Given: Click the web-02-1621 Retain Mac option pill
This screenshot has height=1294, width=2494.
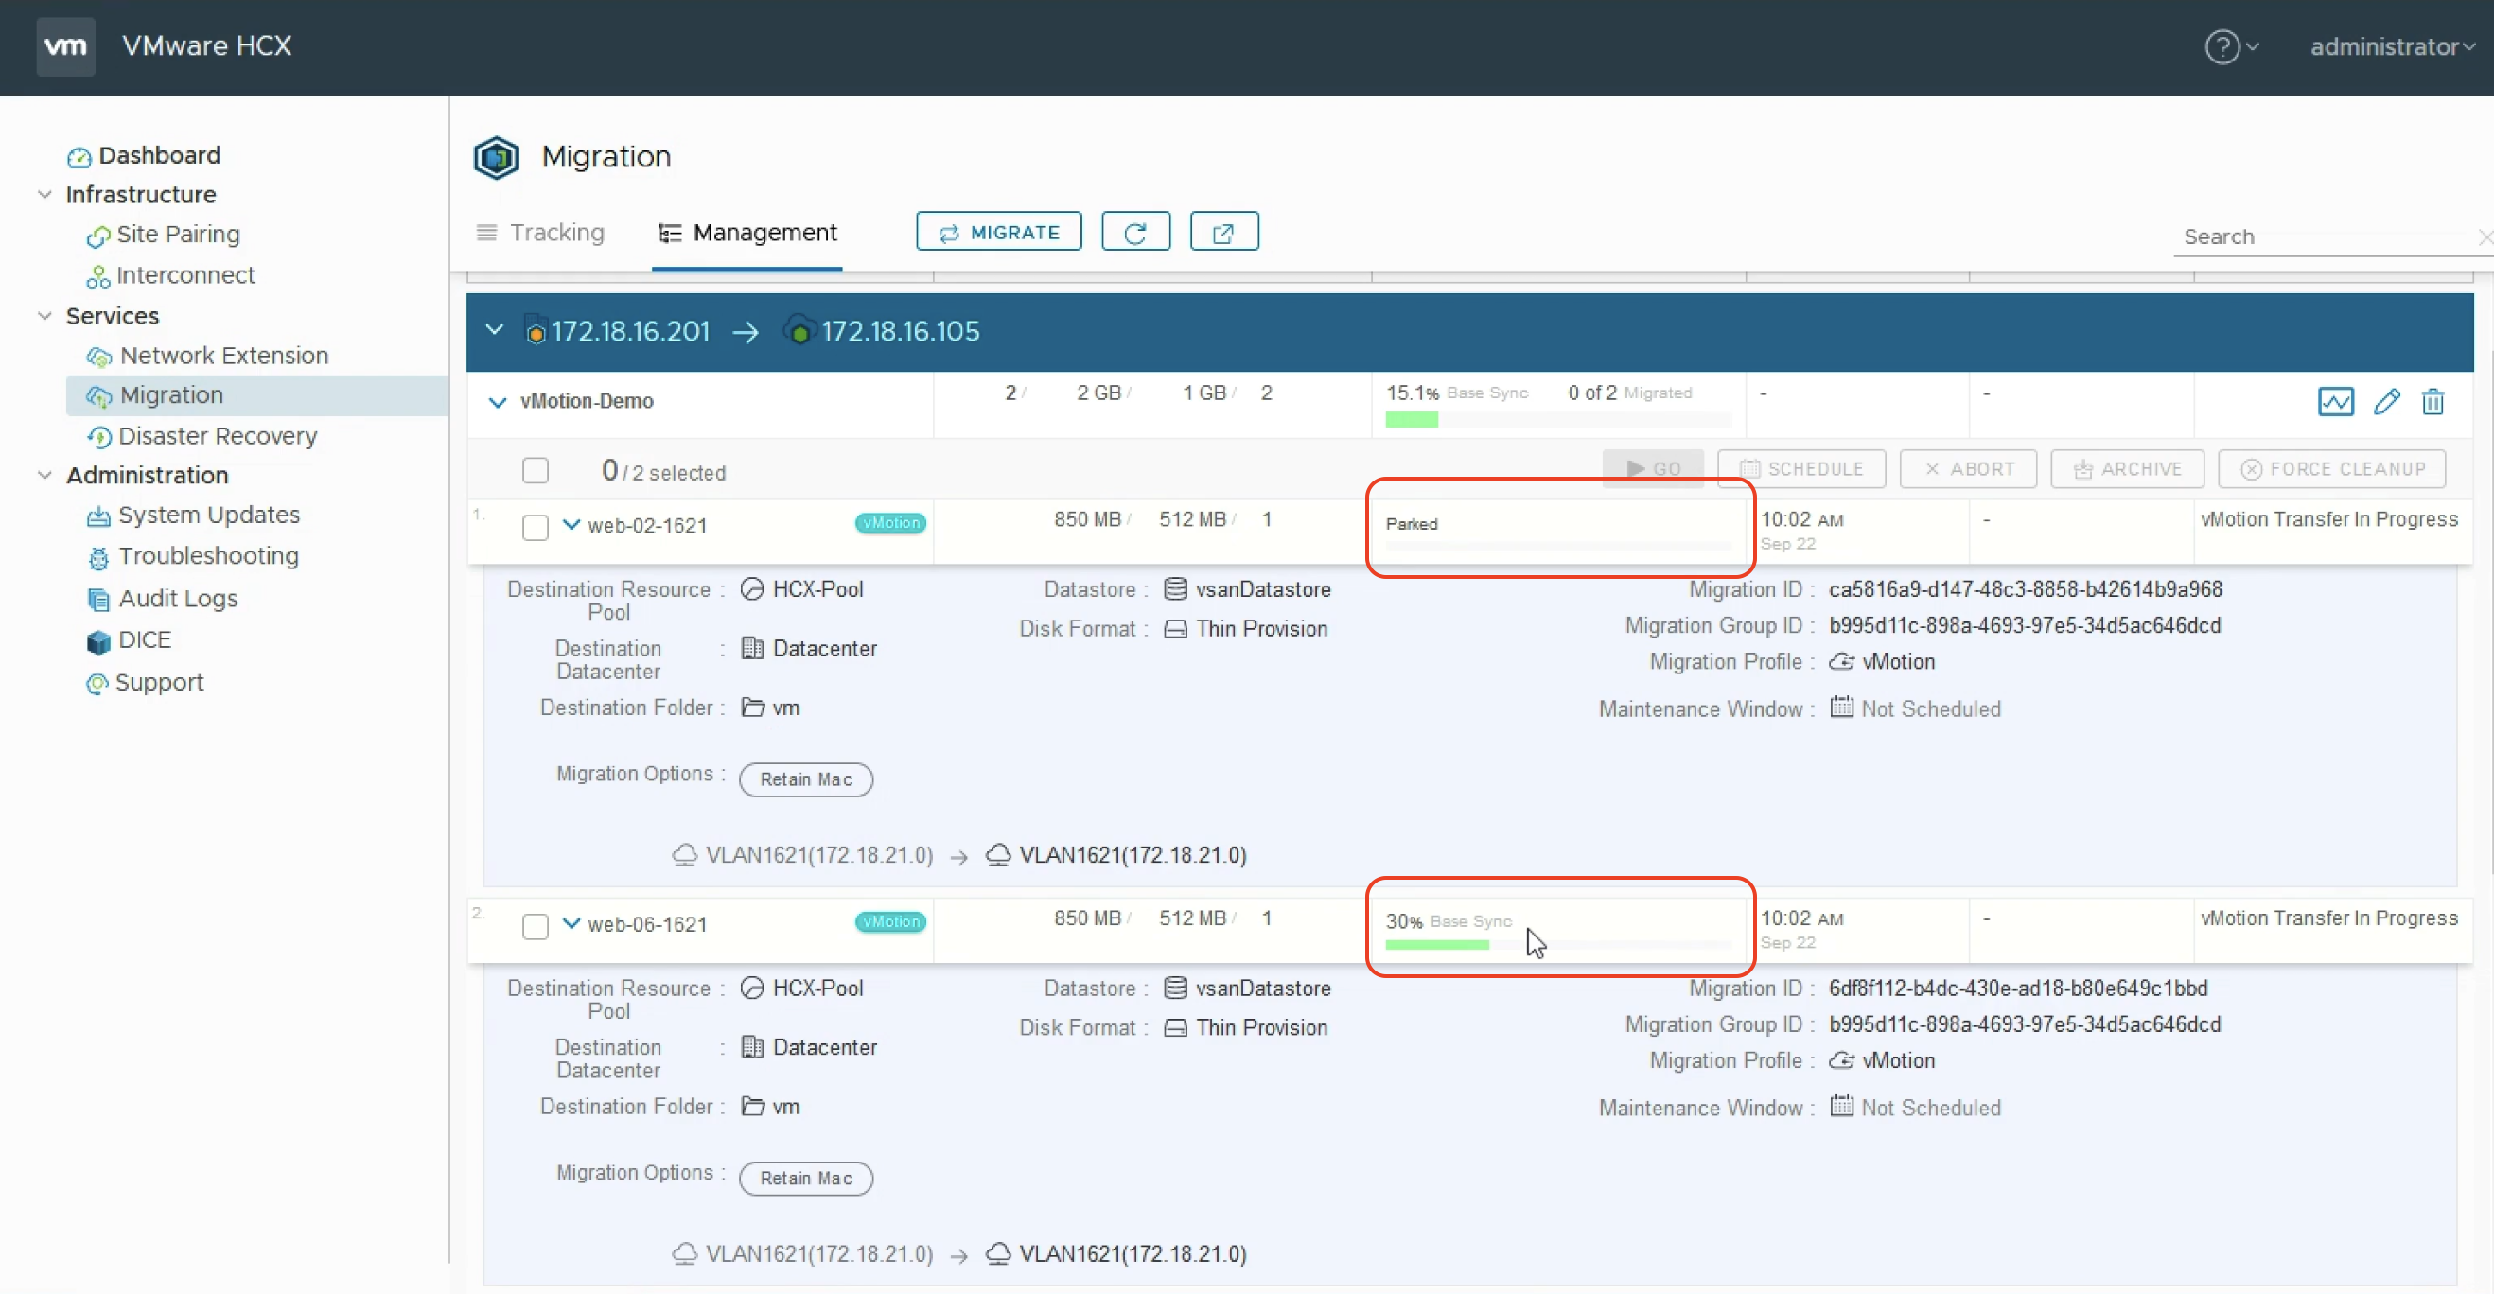Looking at the screenshot, I should (805, 779).
